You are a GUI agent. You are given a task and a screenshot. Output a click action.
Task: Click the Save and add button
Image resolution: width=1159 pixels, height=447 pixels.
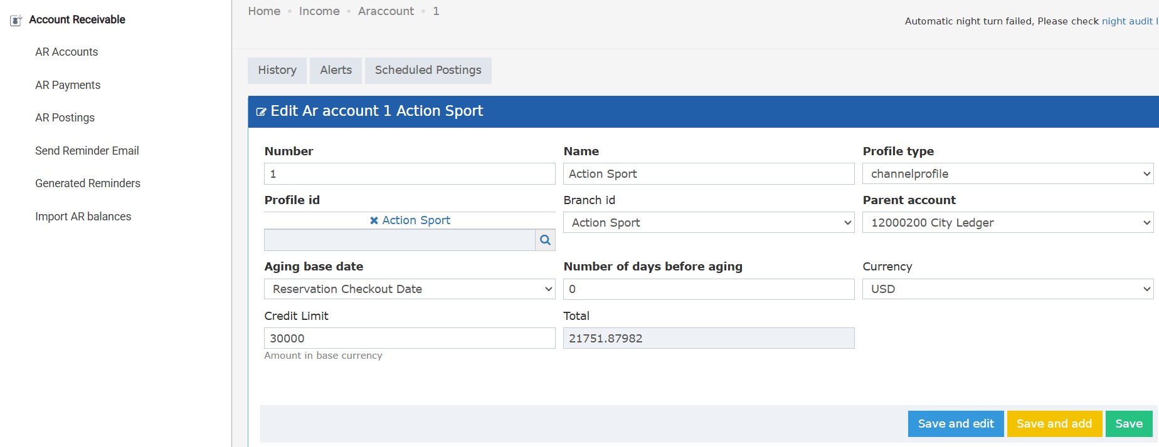pos(1054,424)
